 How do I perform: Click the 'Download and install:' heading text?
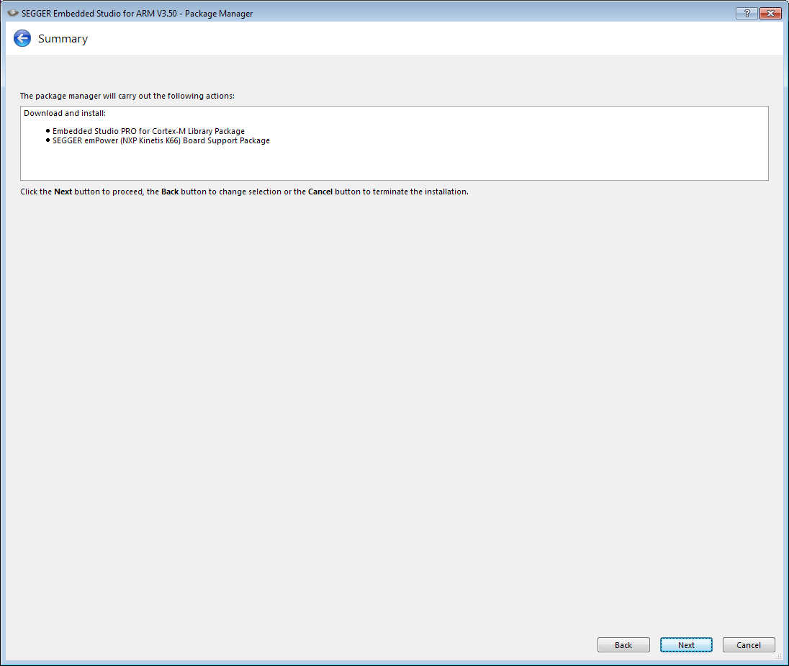(x=65, y=113)
